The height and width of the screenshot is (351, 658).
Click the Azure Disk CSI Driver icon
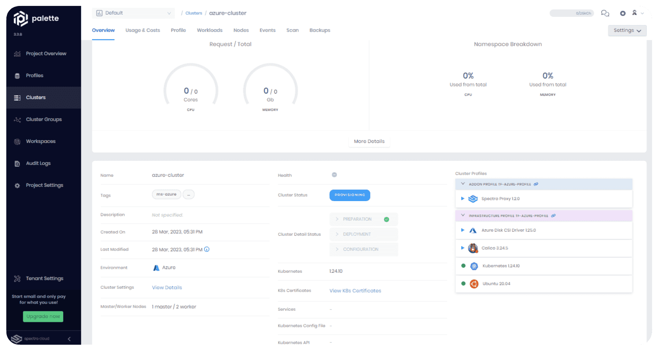click(473, 230)
